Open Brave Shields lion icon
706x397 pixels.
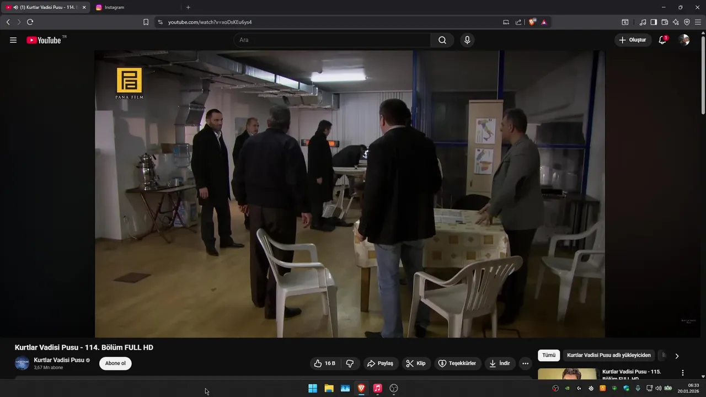pyautogui.click(x=532, y=22)
